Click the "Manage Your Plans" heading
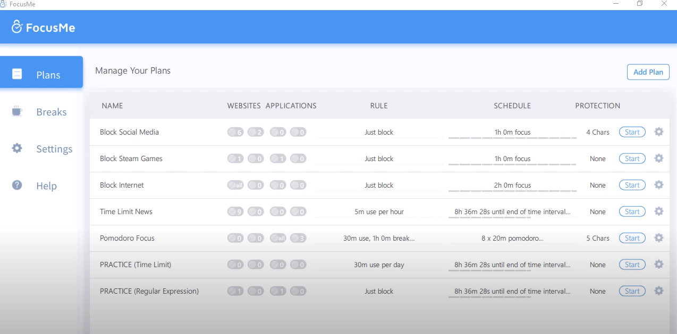Image resolution: width=677 pixels, height=334 pixels. point(133,71)
